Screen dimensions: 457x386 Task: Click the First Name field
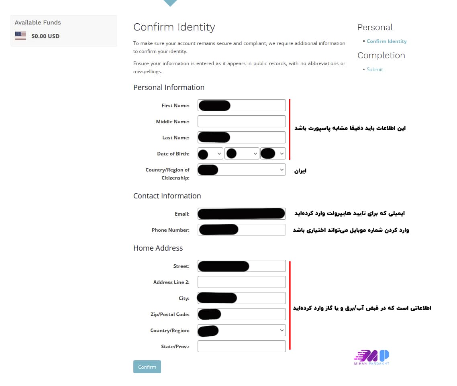coord(257,105)
